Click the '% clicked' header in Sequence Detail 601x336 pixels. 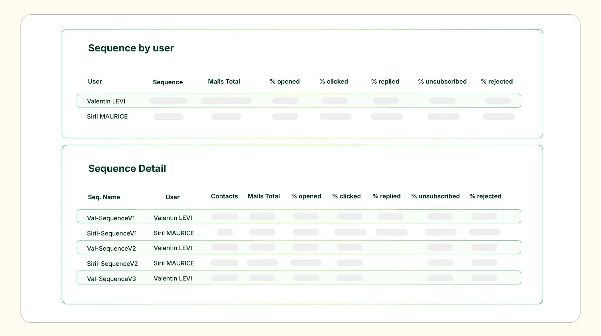click(346, 196)
